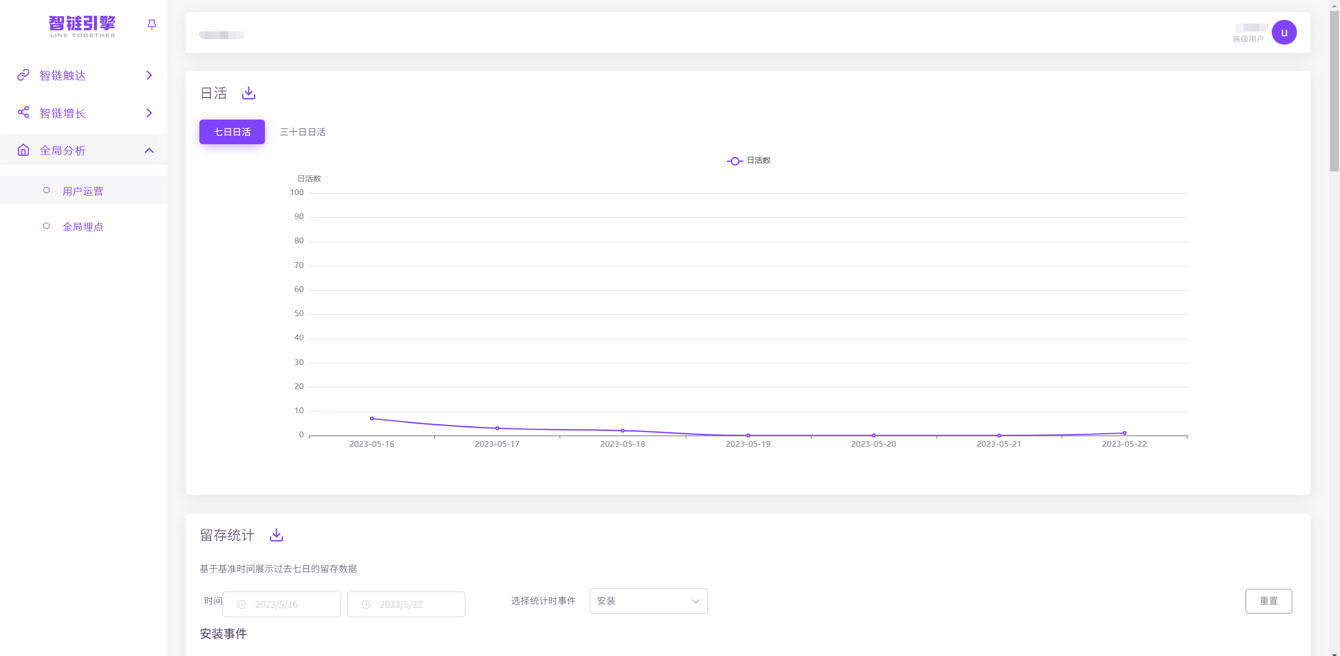Viewport: 1340px width, 656px height.
Task: Open 用户运营 submenu item
Action: tap(83, 191)
